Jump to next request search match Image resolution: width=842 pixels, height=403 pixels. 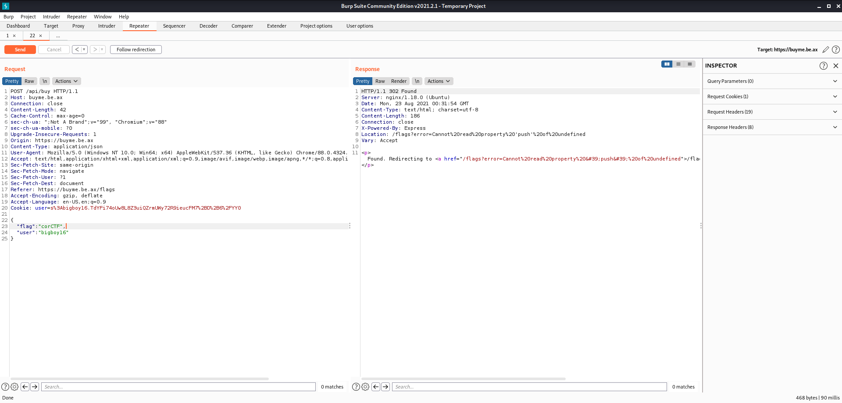tap(35, 387)
